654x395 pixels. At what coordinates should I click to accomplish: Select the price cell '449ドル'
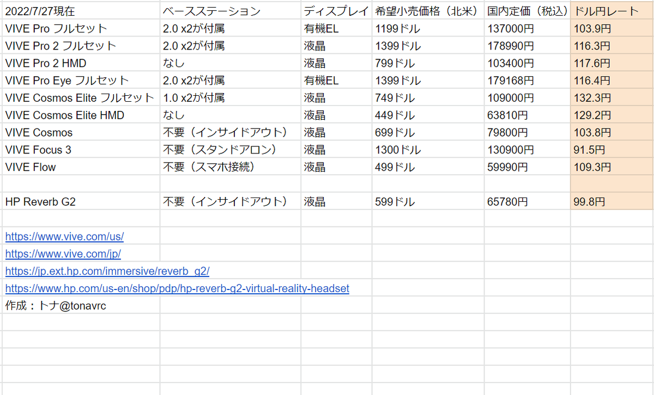pos(428,115)
